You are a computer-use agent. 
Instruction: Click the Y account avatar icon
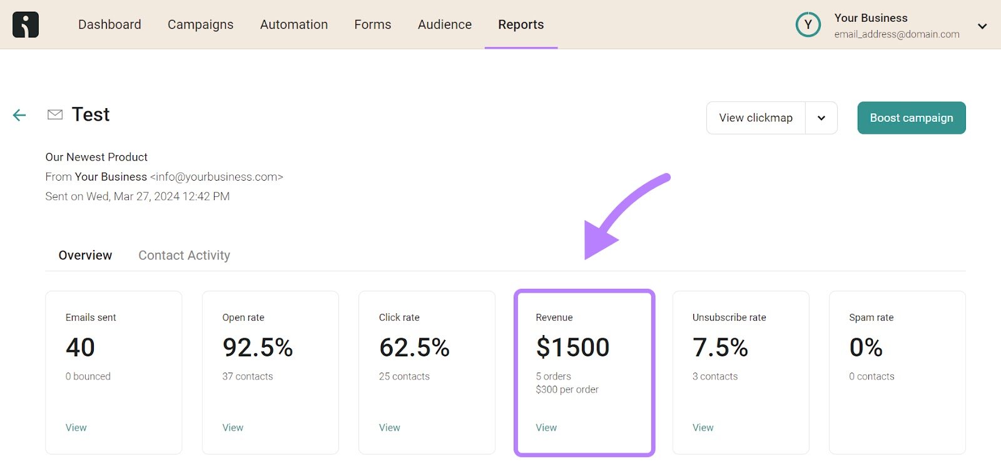pyautogui.click(x=808, y=25)
